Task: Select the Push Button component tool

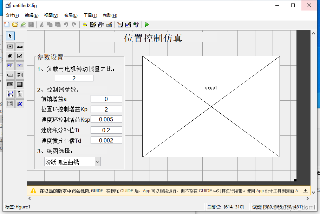Action: pos(10,47)
